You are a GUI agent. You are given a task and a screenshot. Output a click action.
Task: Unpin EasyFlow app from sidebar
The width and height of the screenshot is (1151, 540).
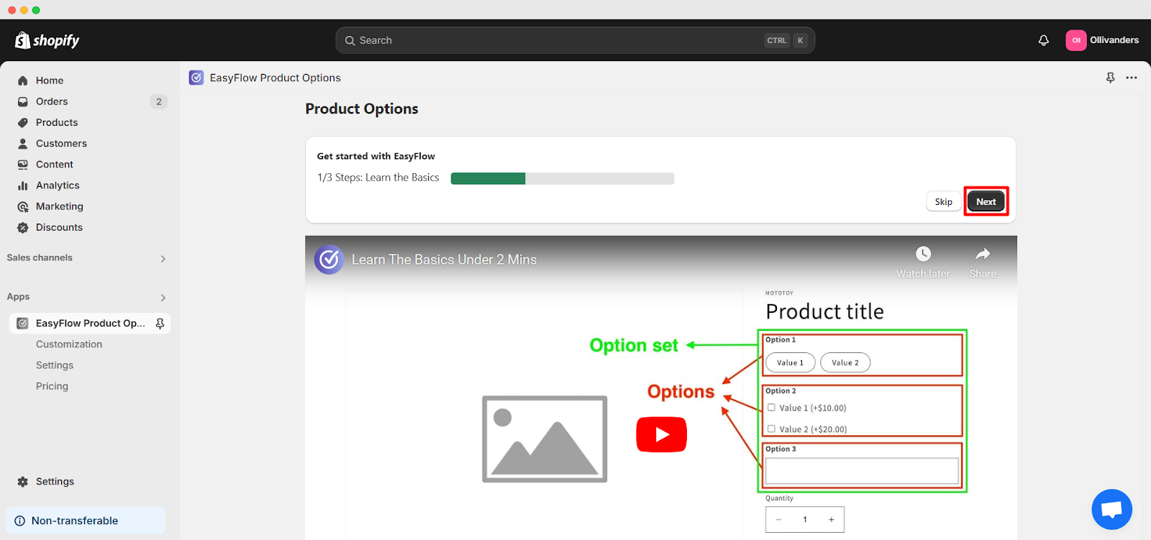(x=160, y=324)
